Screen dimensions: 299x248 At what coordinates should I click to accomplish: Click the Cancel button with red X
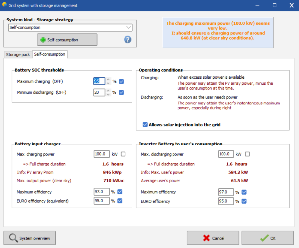tap(213, 238)
